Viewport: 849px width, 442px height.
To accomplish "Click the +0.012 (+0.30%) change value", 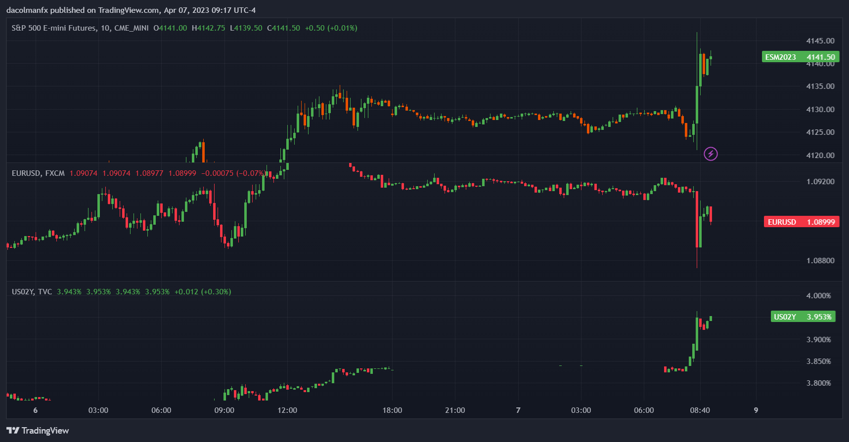I will tap(203, 292).
